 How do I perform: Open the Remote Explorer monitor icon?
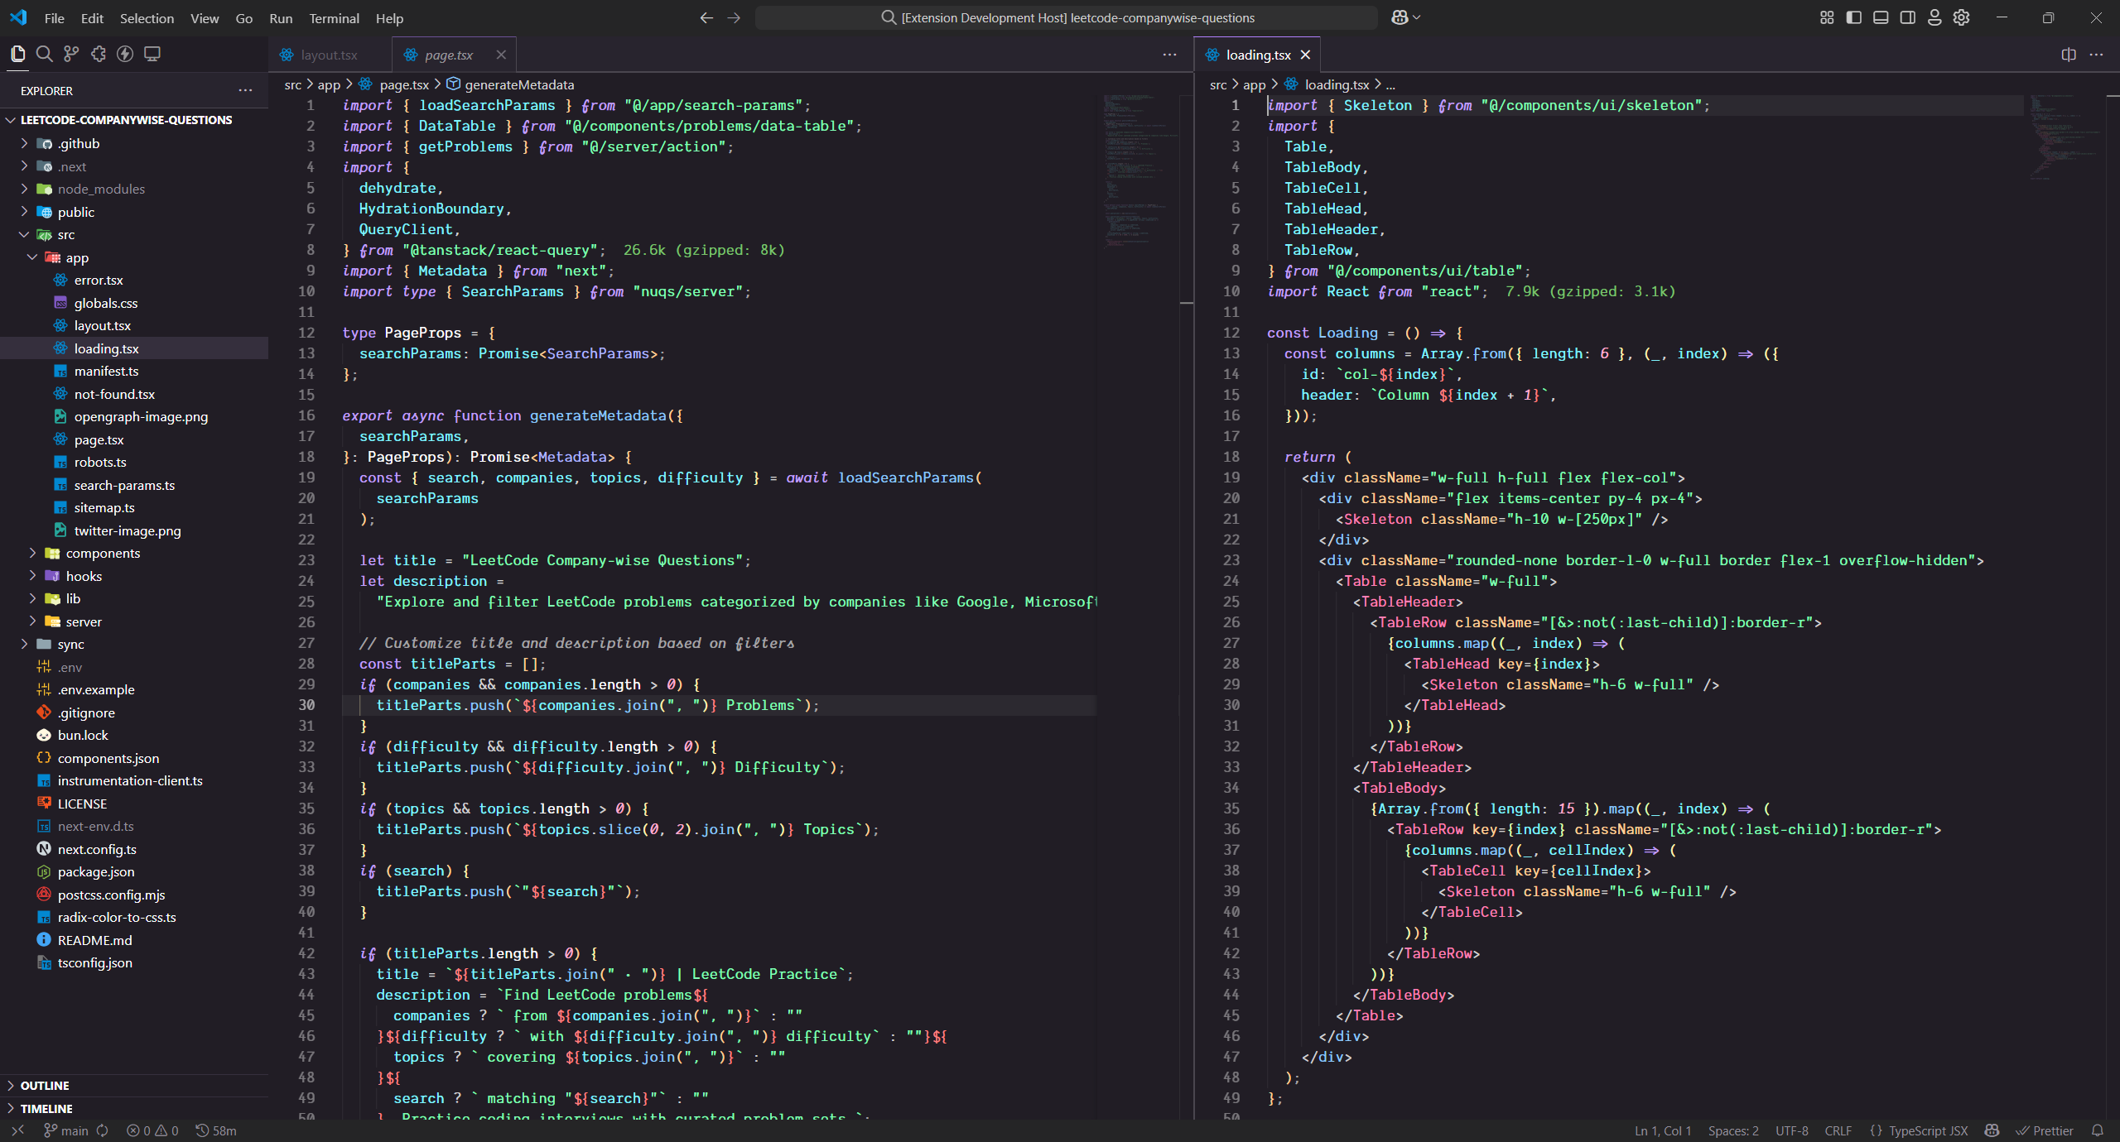(152, 54)
